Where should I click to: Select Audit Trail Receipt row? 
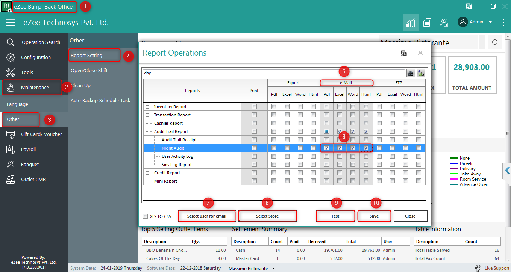(179, 140)
